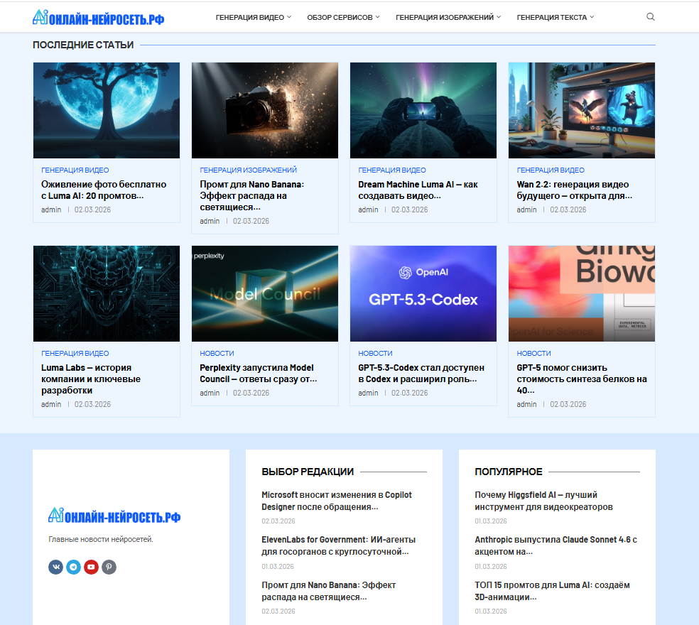Click the Популярное heading
Screen dimensions: 699x625
pyautogui.click(x=509, y=472)
